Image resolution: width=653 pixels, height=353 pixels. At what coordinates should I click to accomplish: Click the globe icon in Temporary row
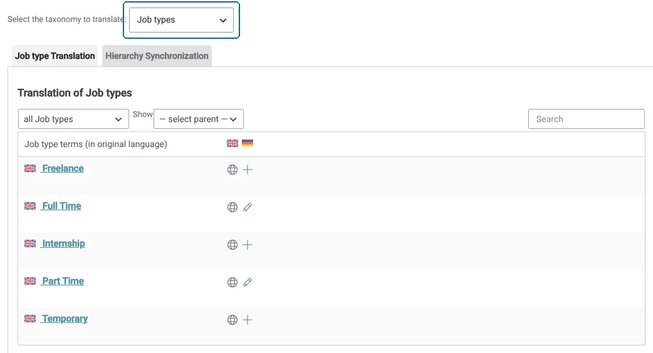pos(232,320)
